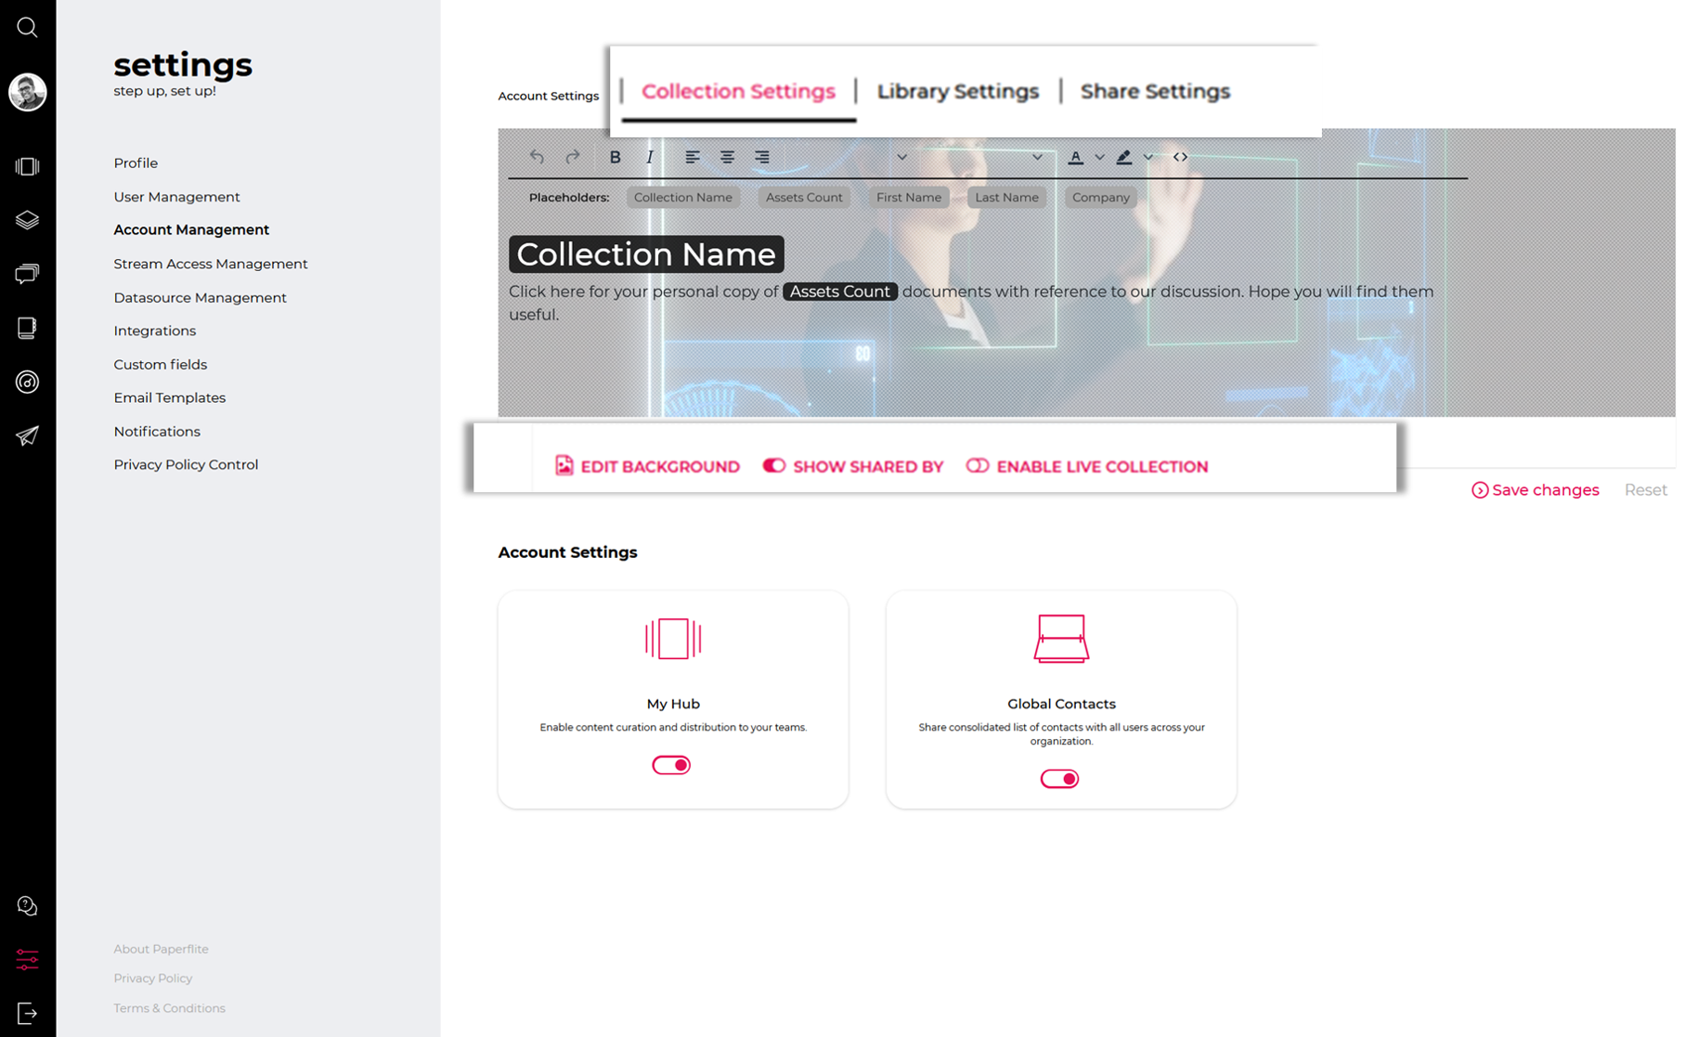Open About Paperflite link

(x=162, y=949)
